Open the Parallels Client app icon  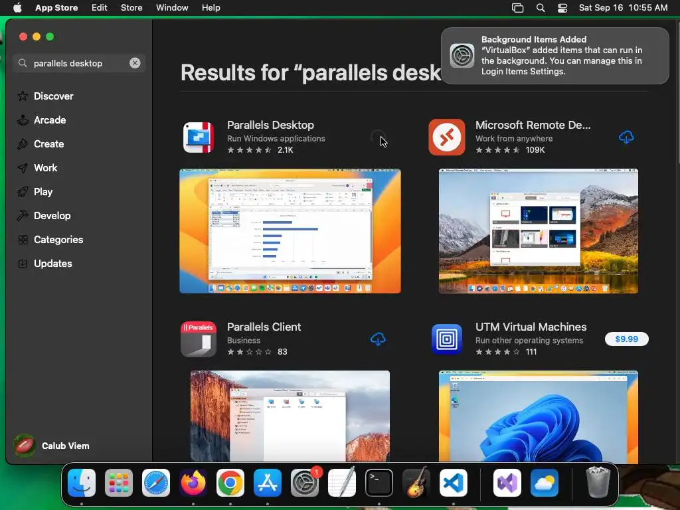[x=199, y=339]
